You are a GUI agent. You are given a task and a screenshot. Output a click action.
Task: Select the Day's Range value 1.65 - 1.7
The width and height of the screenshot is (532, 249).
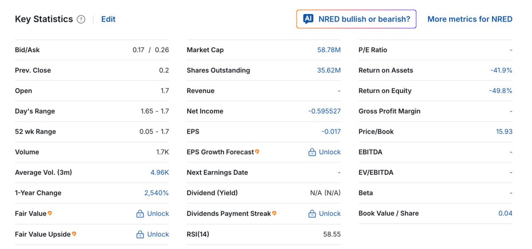coord(155,111)
